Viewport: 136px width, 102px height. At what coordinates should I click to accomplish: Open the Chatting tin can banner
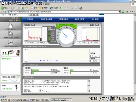click(x=11, y=52)
